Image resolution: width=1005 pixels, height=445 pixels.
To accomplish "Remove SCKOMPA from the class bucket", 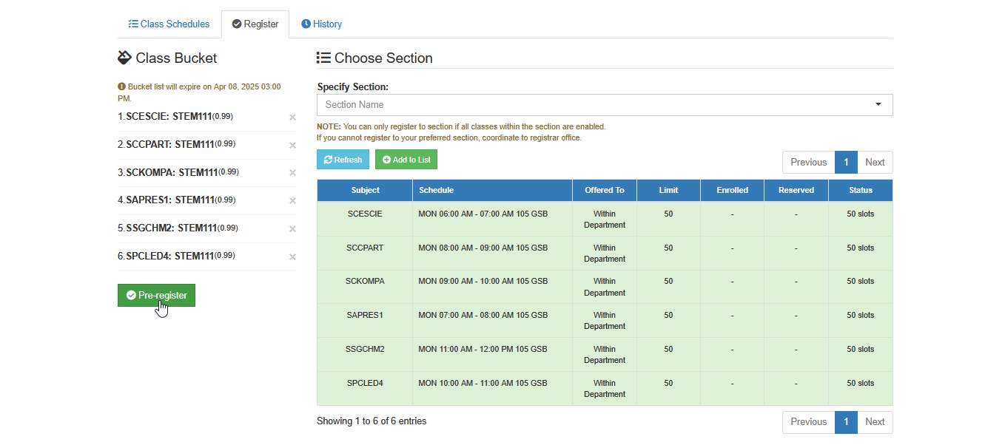I will coord(292,173).
